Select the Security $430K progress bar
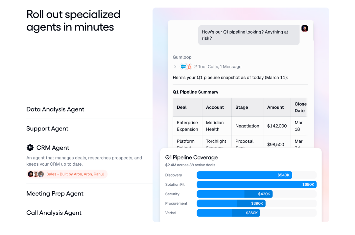This screenshot has width=355, height=235. [234, 194]
